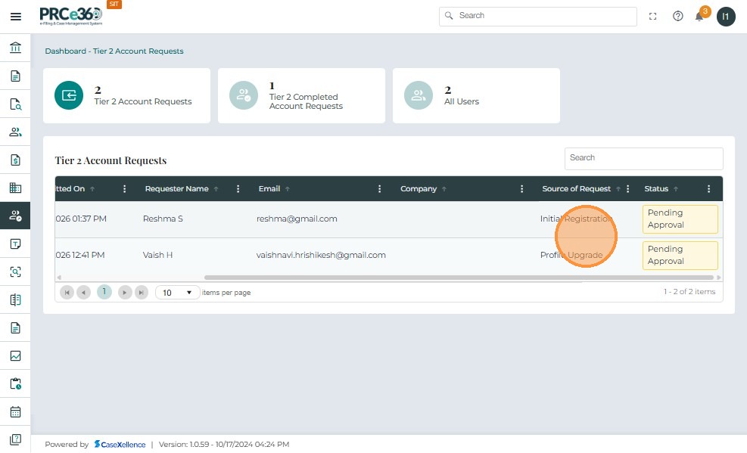This screenshot has height=453, width=747.
Task: Open the notifications bell with 3 badge
Action: (x=700, y=15)
